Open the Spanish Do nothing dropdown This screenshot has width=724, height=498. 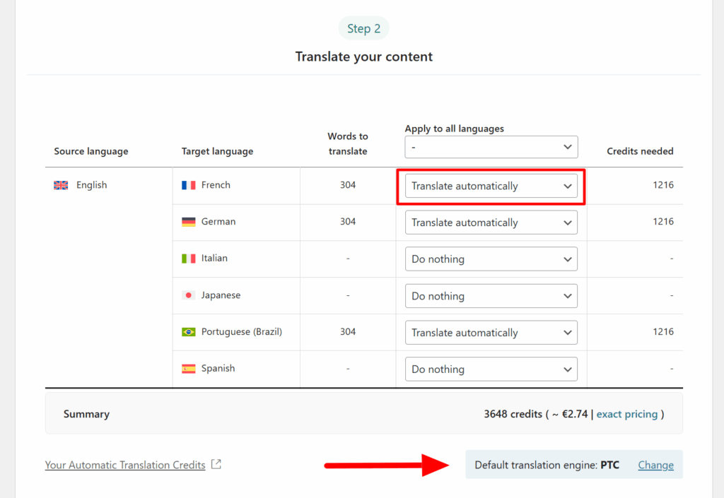pyautogui.click(x=491, y=369)
